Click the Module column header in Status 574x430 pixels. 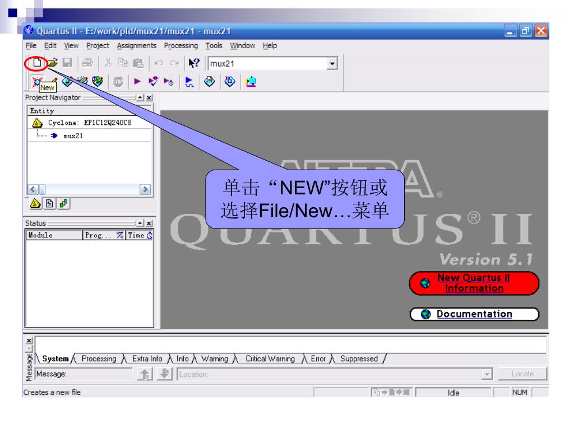55,235
